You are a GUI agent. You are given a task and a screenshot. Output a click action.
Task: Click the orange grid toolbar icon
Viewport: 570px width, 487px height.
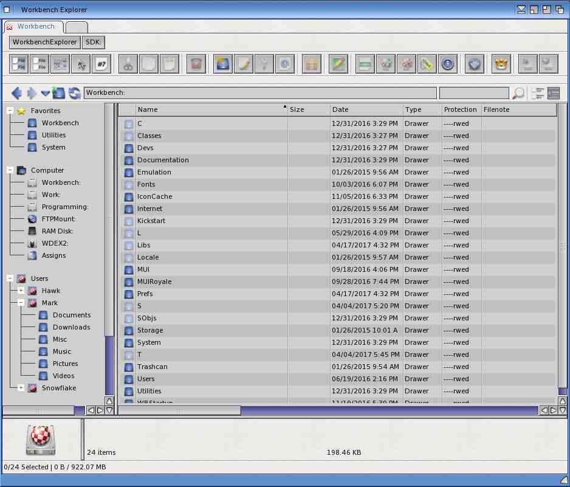pyautogui.click(x=312, y=64)
